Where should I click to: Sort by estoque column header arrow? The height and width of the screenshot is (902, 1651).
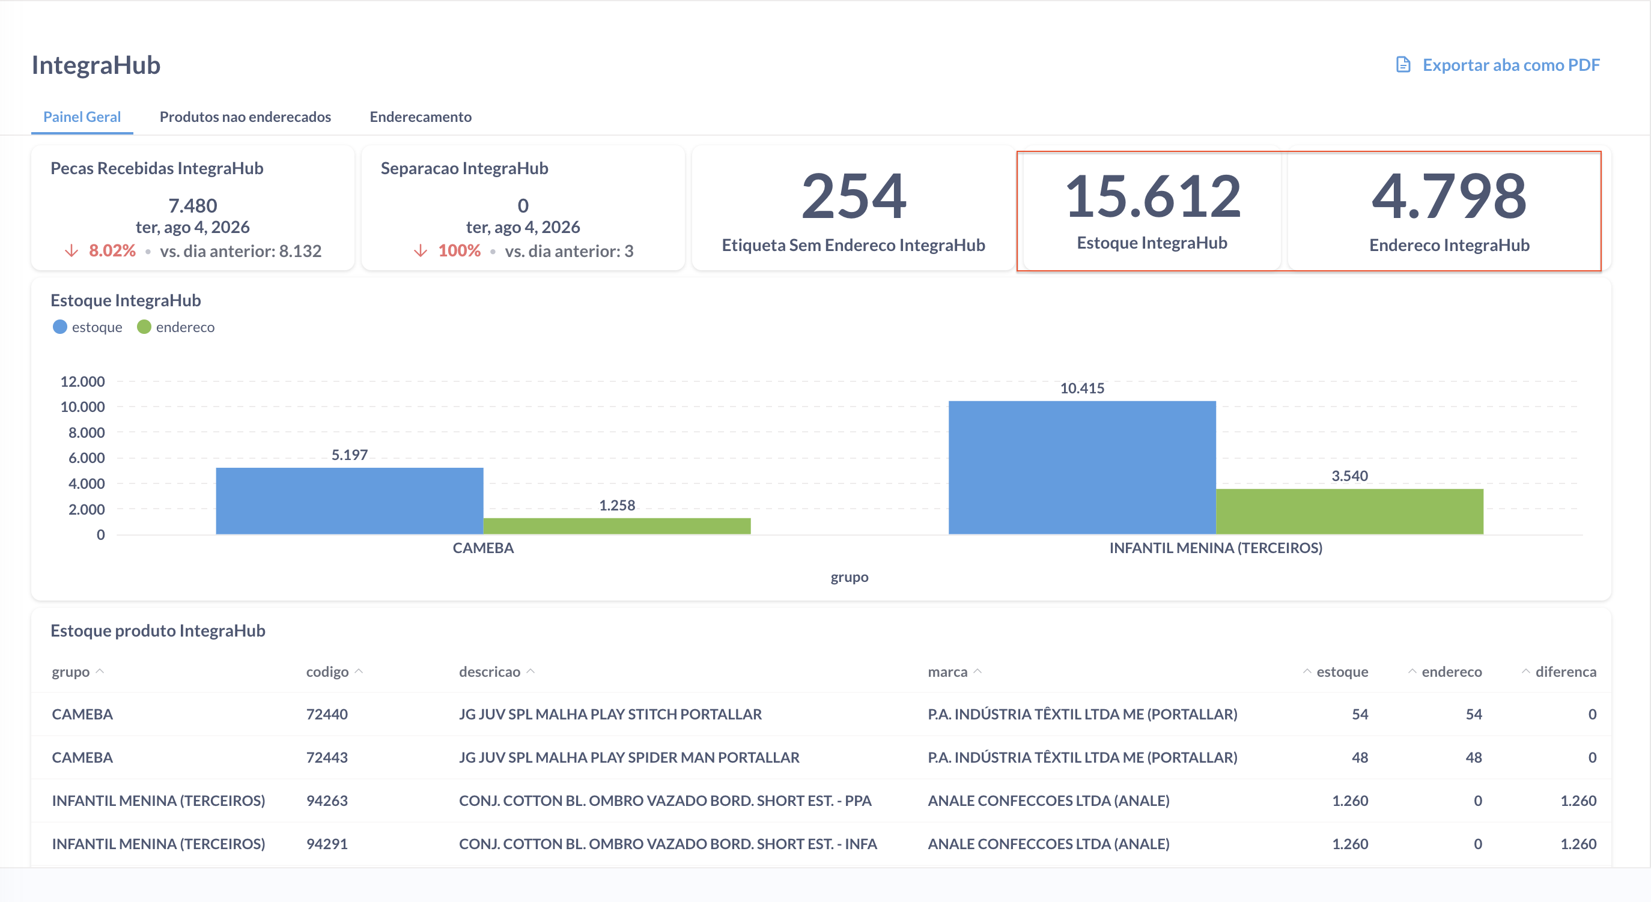coord(1307,671)
